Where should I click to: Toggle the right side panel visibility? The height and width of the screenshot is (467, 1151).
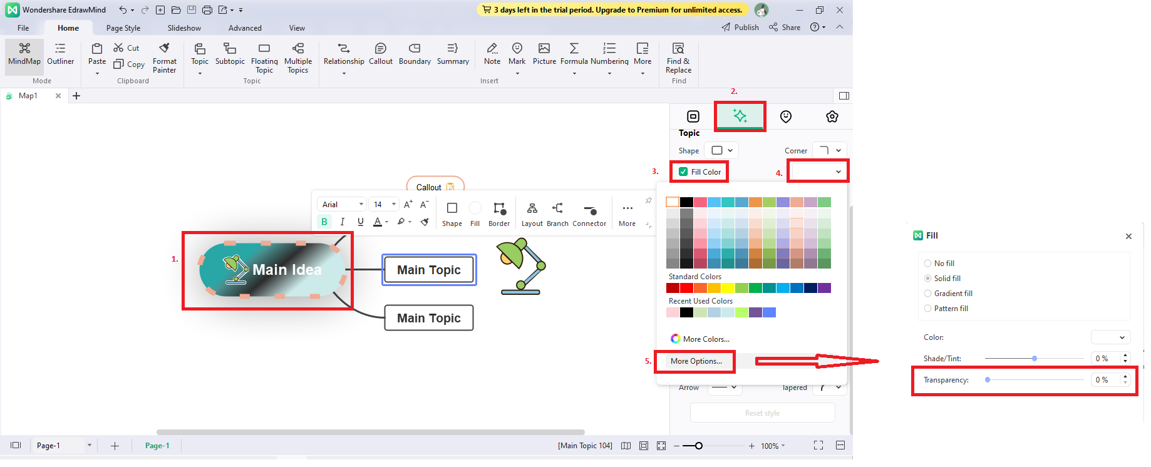point(844,96)
